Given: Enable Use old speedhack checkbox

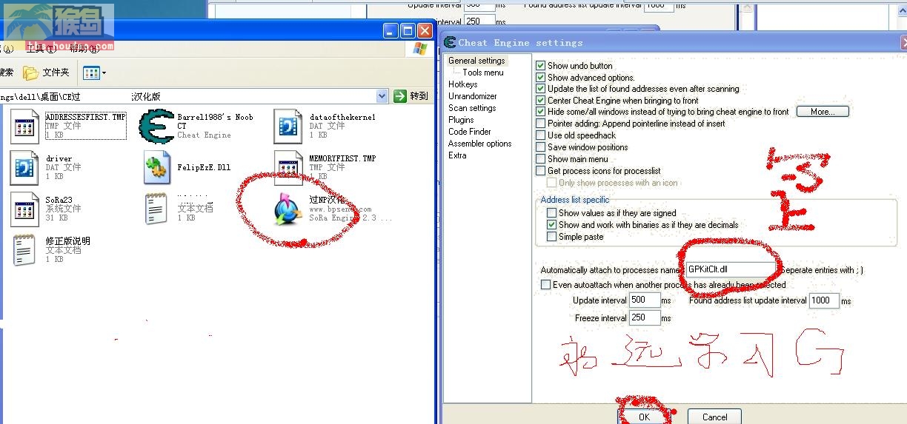Looking at the screenshot, I should (541, 135).
